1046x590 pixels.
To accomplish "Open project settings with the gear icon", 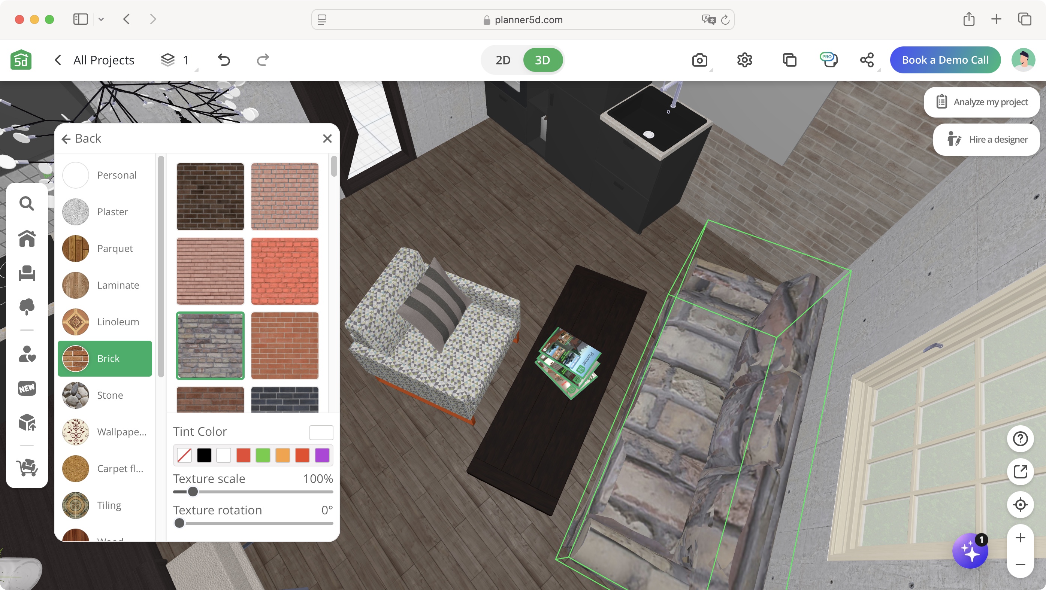I will click(745, 60).
